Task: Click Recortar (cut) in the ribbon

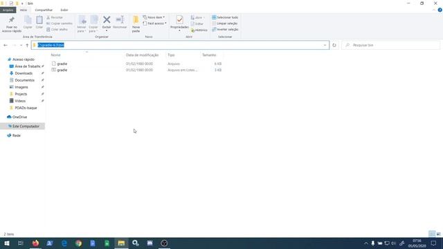Action: (x=55, y=17)
